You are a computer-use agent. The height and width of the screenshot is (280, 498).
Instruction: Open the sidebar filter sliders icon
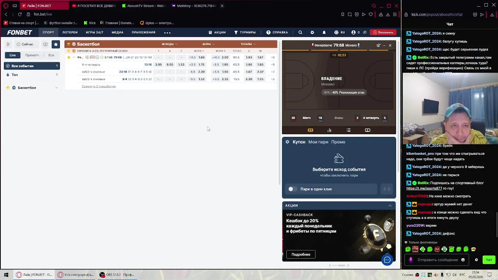8,44
